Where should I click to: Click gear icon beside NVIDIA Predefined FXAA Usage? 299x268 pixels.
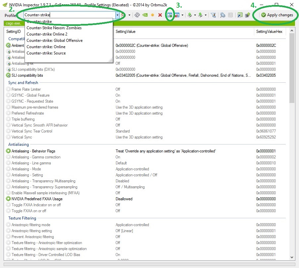coord(8,199)
